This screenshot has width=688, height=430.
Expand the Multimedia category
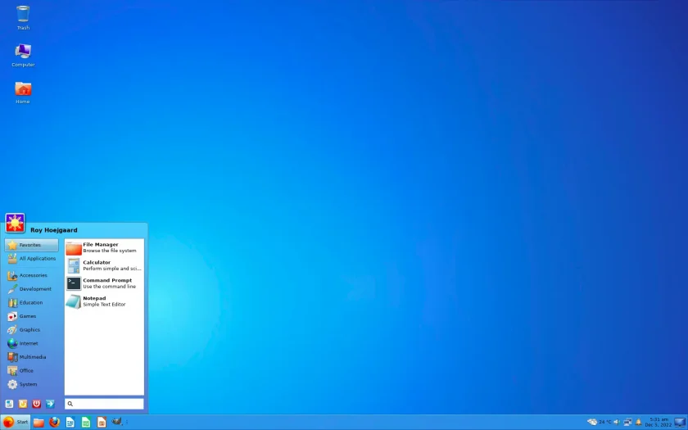click(x=31, y=357)
